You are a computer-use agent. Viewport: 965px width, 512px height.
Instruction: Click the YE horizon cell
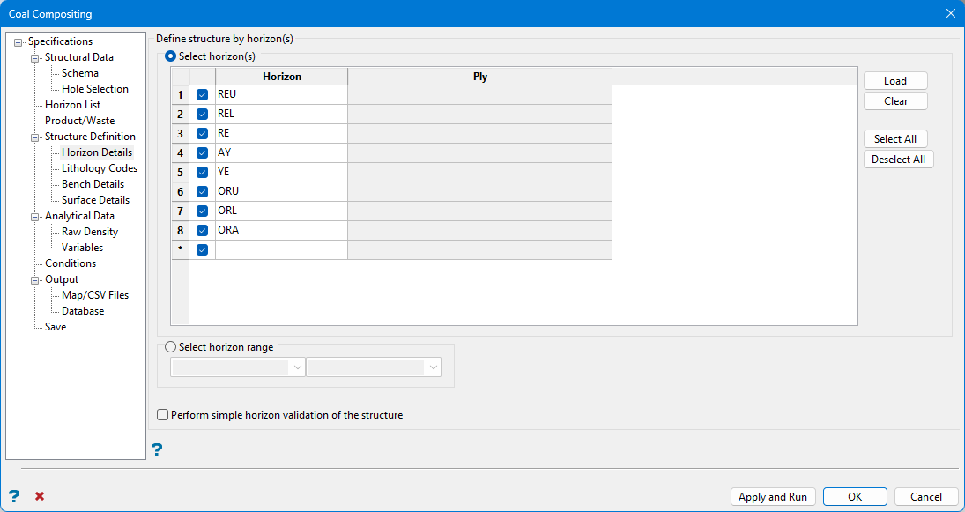[x=282, y=173]
